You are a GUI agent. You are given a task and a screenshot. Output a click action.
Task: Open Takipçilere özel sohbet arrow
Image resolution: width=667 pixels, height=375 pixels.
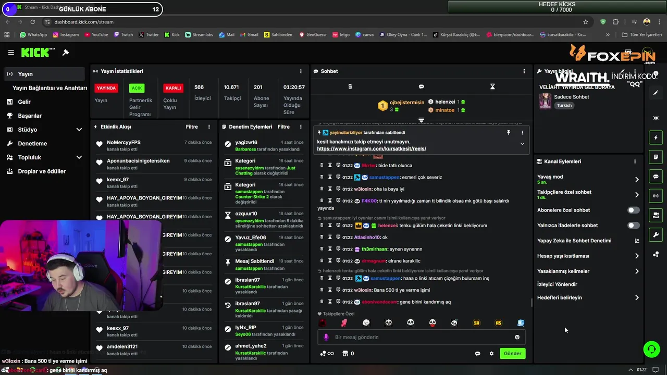pyautogui.click(x=637, y=195)
